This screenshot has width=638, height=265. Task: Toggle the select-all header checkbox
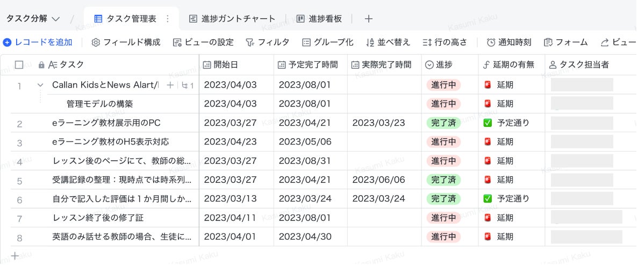click(19, 65)
